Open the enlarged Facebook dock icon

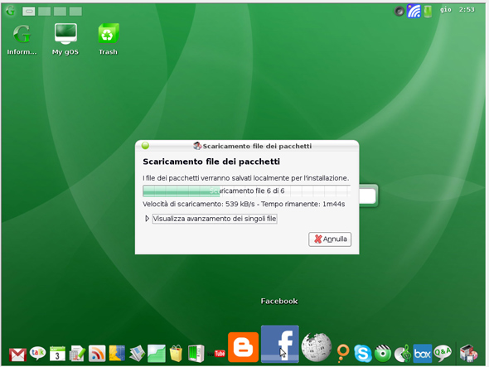280,344
